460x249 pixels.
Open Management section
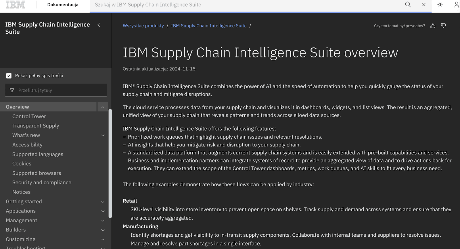coord(21,221)
